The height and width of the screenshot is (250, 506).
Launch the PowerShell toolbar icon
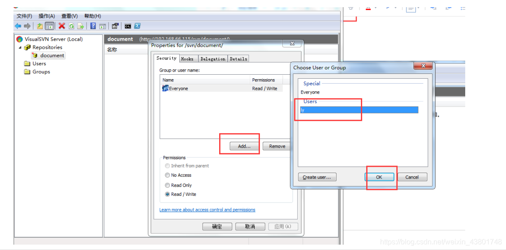(x=137, y=26)
